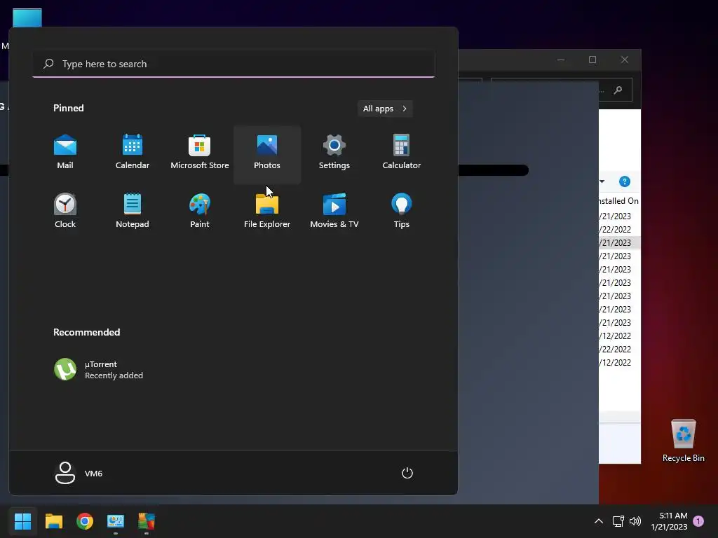Open the Clock app

65,212
